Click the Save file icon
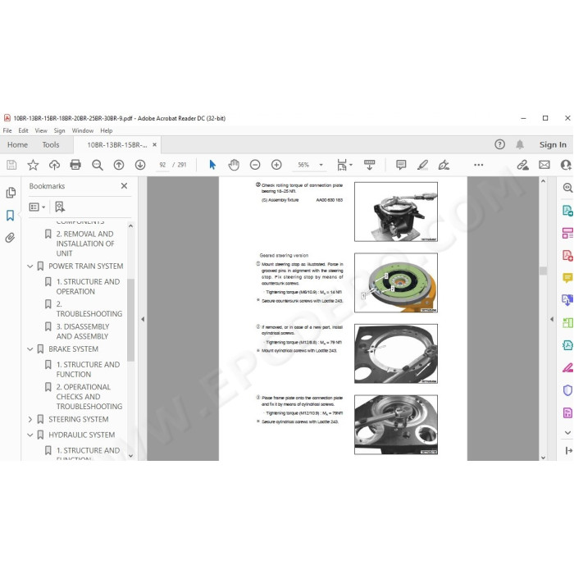Screen dimensions: 574x574 11,165
